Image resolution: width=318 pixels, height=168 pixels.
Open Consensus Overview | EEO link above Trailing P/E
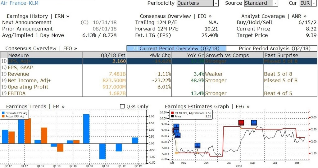click(x=176, y=16)
